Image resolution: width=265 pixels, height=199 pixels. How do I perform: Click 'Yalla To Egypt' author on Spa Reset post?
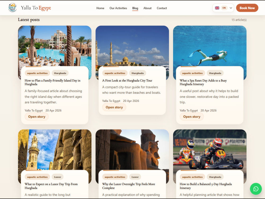click(189, 110)
